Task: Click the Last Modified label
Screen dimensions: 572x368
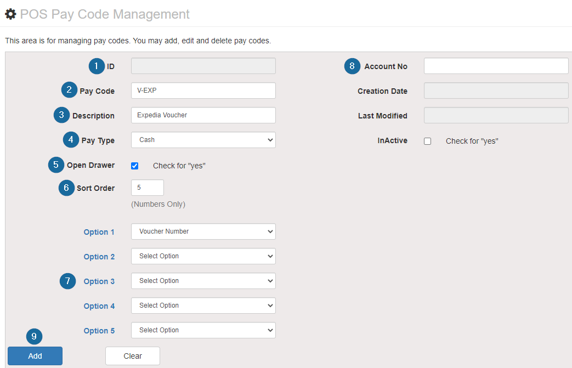Action: [383, 116]
